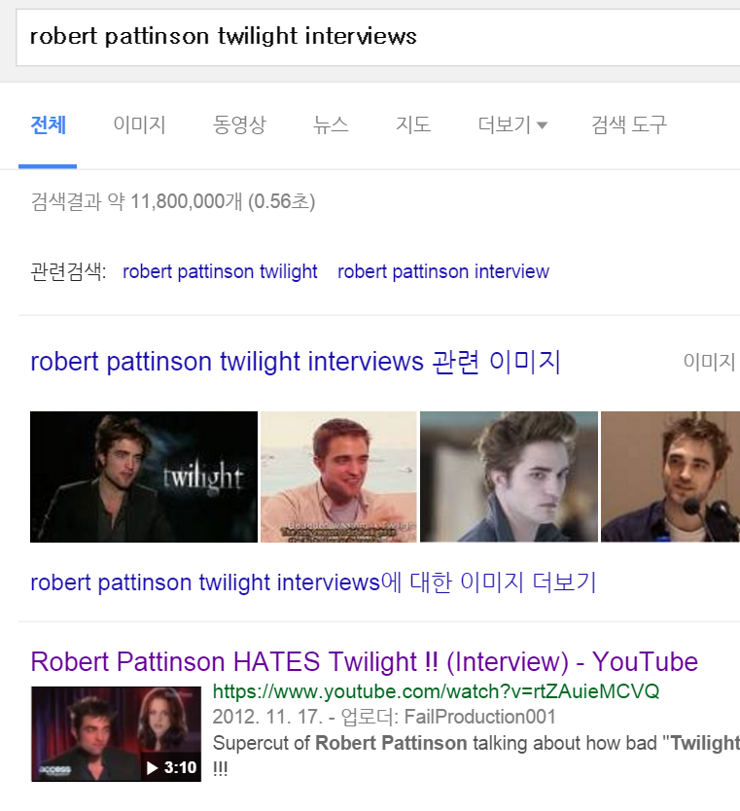Viewport: 740px width, 811px height.
Task: Open thumbnail of smiling man in beige shirt
Action: 338,476
